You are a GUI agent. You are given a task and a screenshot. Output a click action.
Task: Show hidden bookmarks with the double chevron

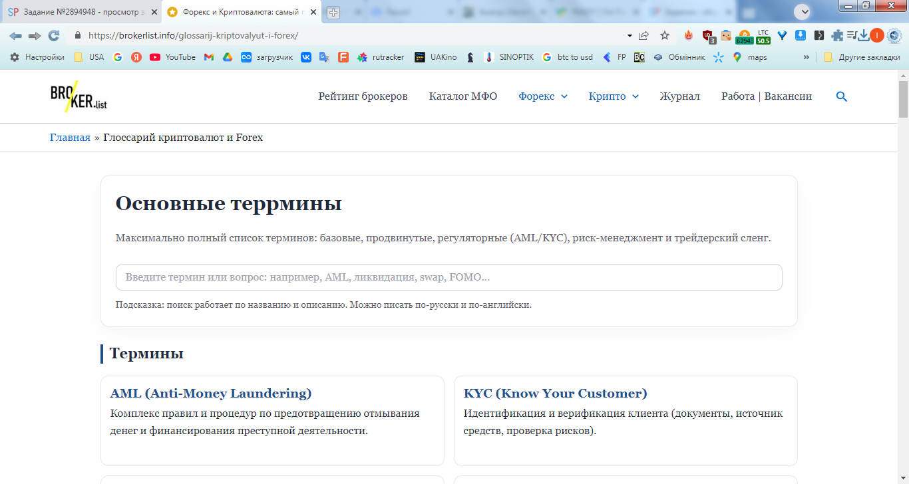(807, 57)
